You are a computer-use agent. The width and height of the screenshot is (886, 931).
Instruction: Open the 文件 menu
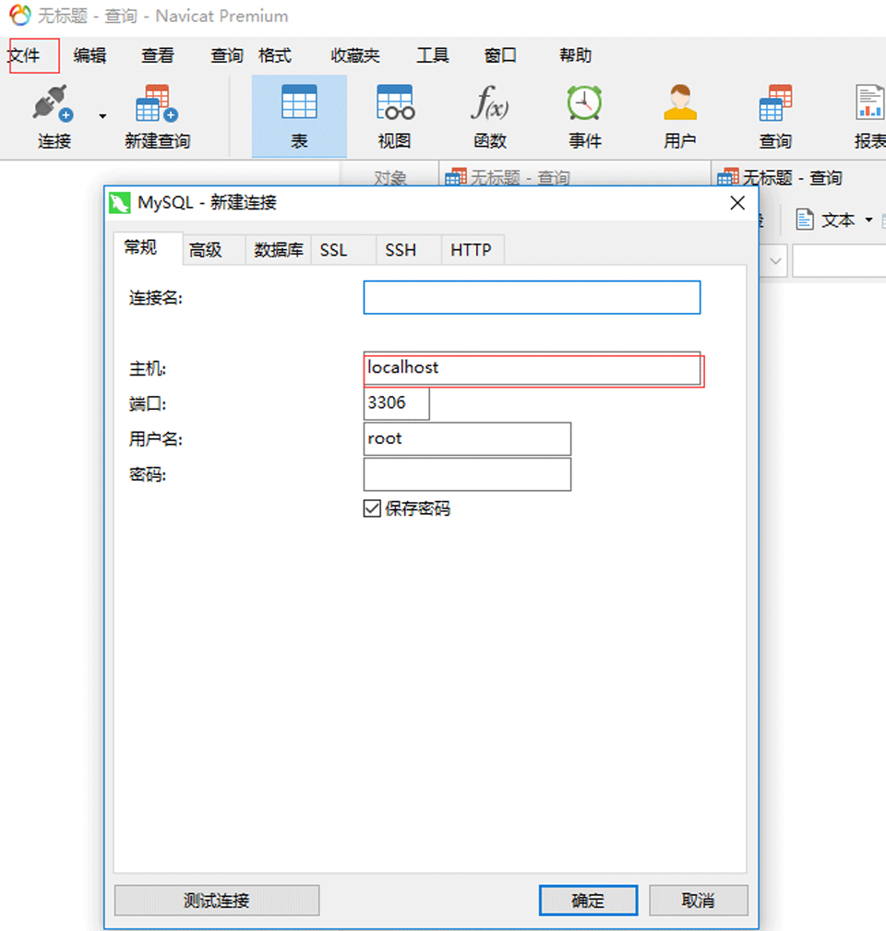[24, 55]
